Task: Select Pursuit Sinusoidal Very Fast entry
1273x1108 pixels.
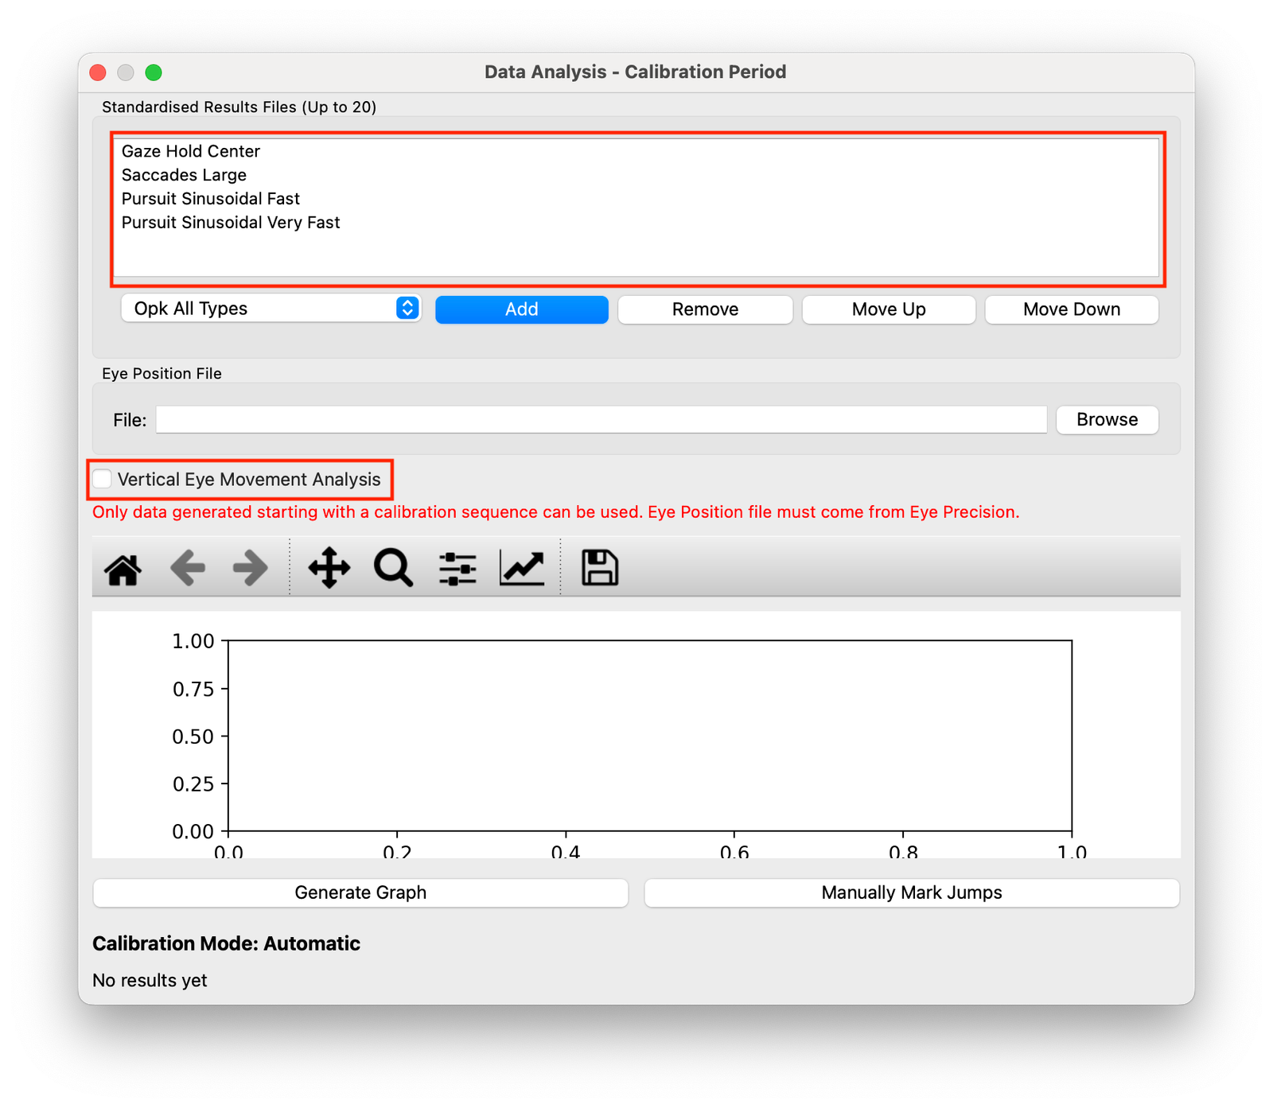Action: click(231, 223)
